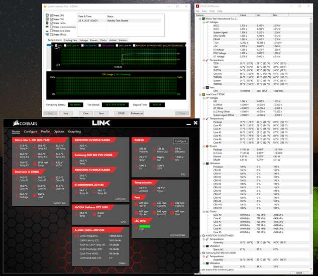Screen dimensions: 318x276
Task: Uncheck the Stress FPU checkbox
Action: pos(52,19)
